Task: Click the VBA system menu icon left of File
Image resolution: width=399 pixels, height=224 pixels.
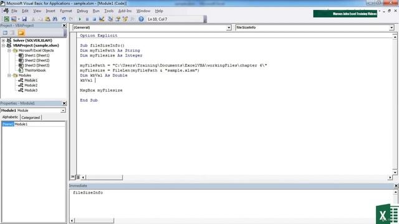Action: pyautogui.click(x=6, y=11)
